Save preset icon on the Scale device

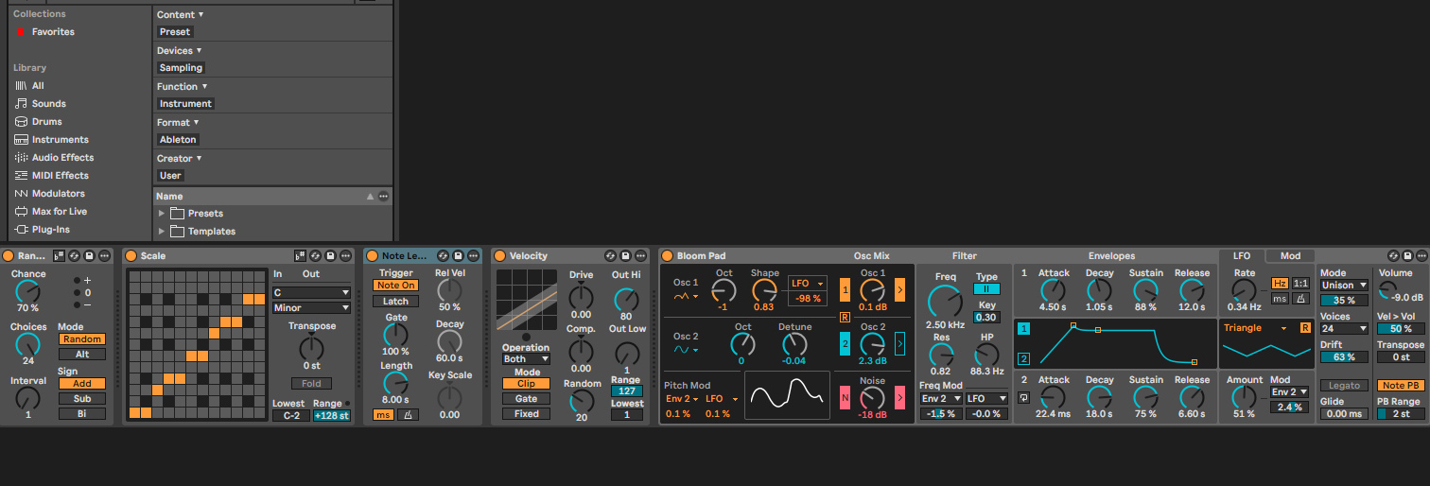coord(330,256)
